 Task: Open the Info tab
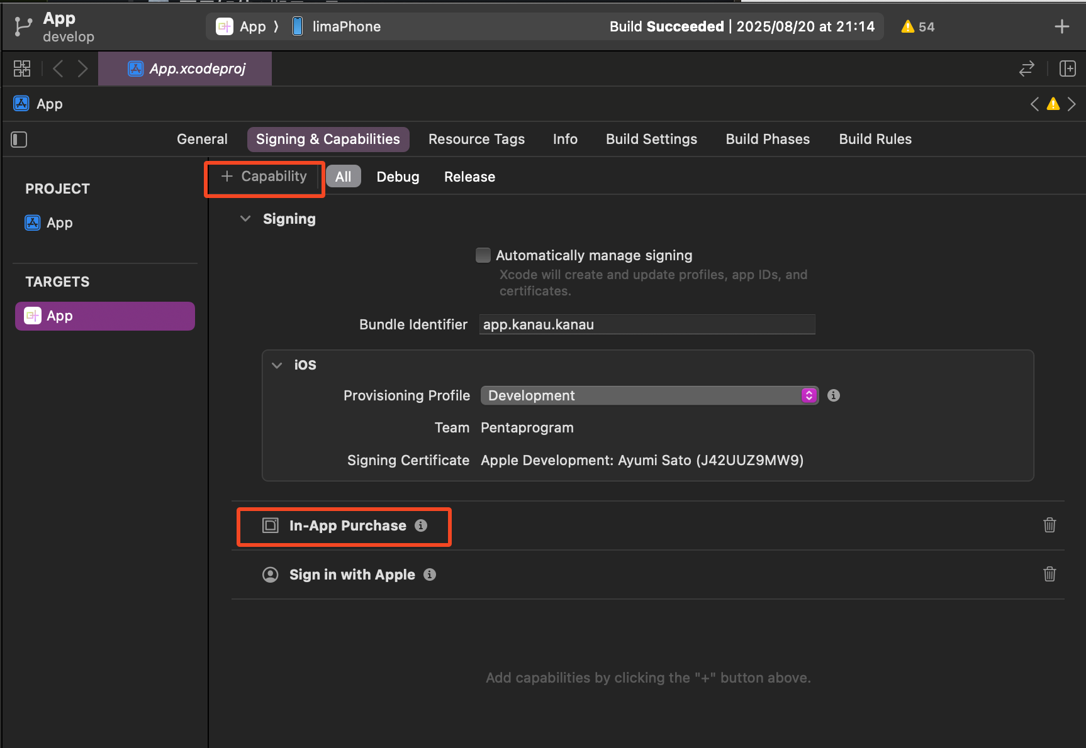[x=565, y=139]
